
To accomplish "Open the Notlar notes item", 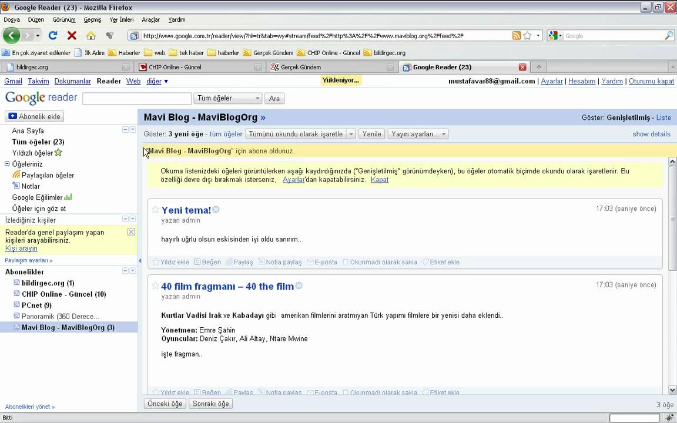I will tap(26, 186).
